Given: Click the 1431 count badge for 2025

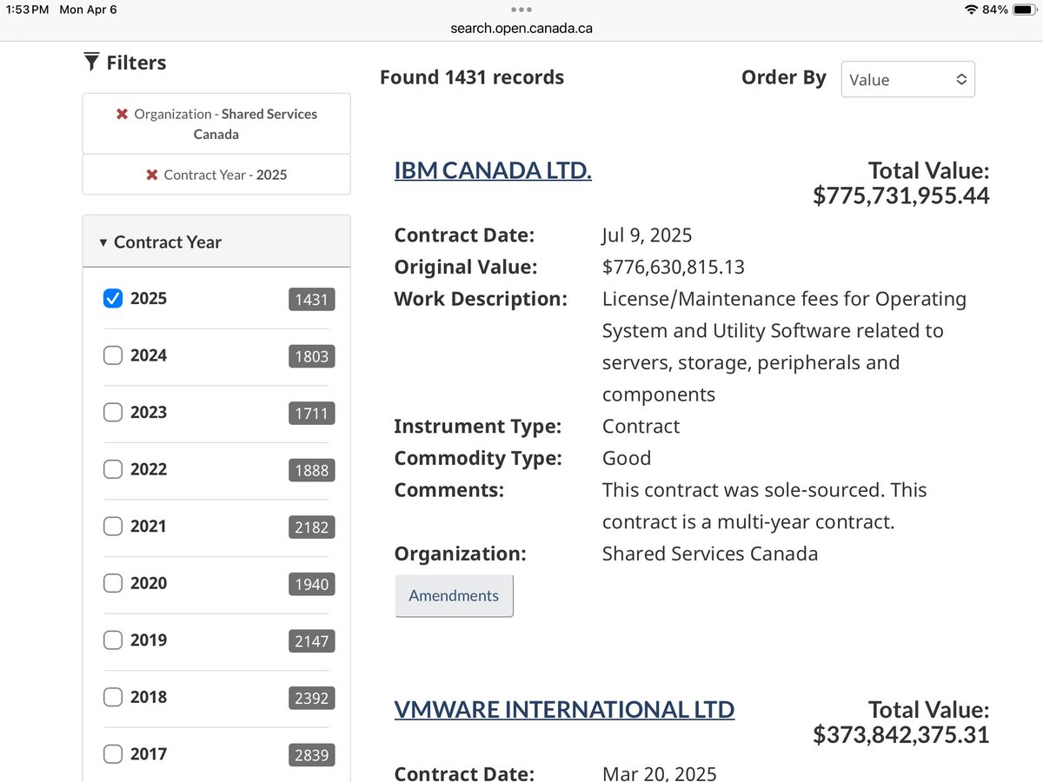Looking at the screenshot, I should point(311,300).
